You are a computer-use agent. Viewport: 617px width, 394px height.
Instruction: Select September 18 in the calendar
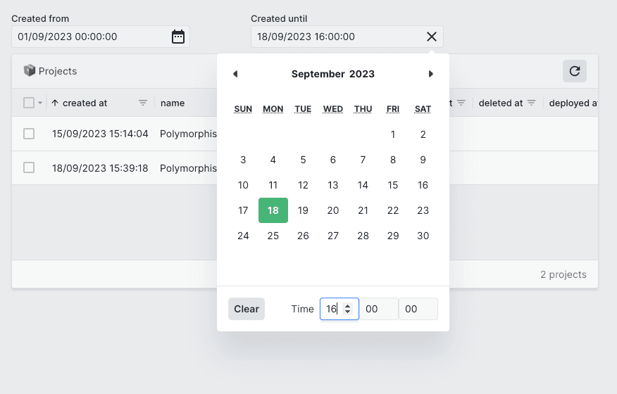tap(273, 210)
